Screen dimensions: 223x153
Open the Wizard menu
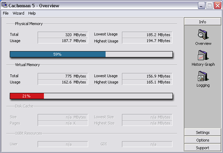(18, 13)
